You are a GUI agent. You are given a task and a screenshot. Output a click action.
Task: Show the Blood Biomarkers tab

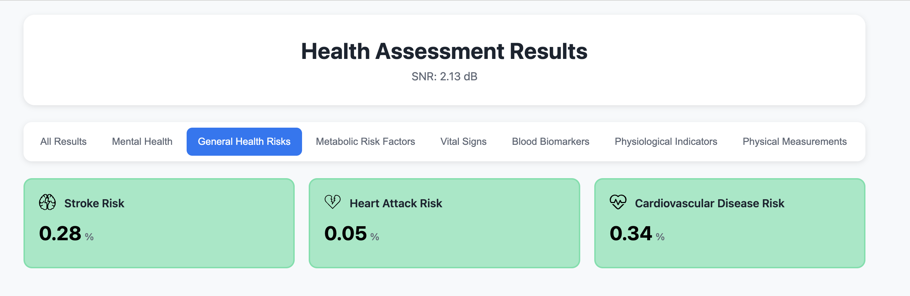[550, 142]
